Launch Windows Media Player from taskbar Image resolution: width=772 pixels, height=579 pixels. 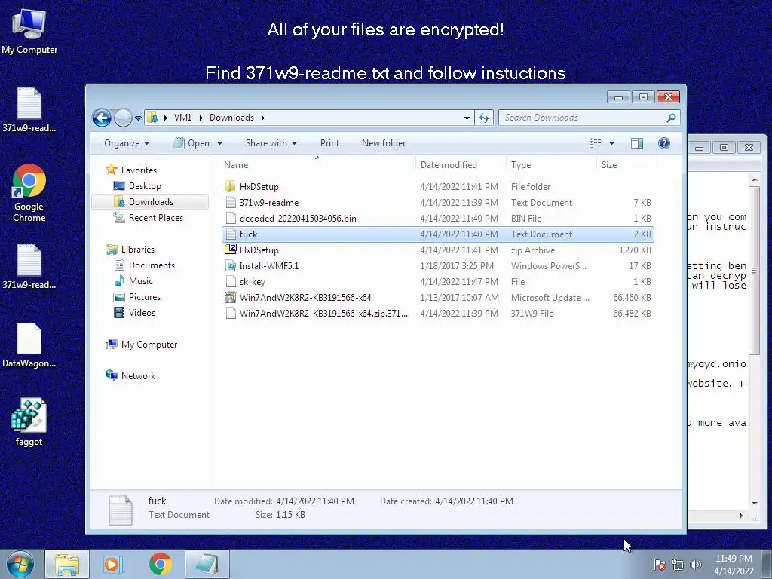[x=112, y=564]
